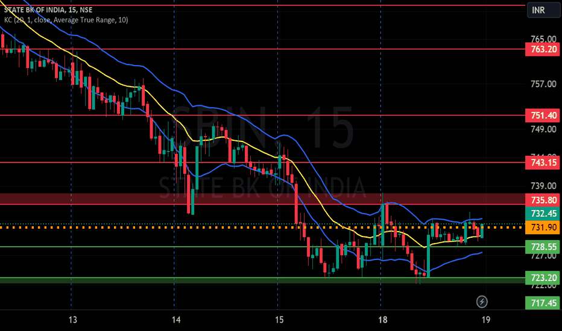Click date 15 on the time axis

279,320
